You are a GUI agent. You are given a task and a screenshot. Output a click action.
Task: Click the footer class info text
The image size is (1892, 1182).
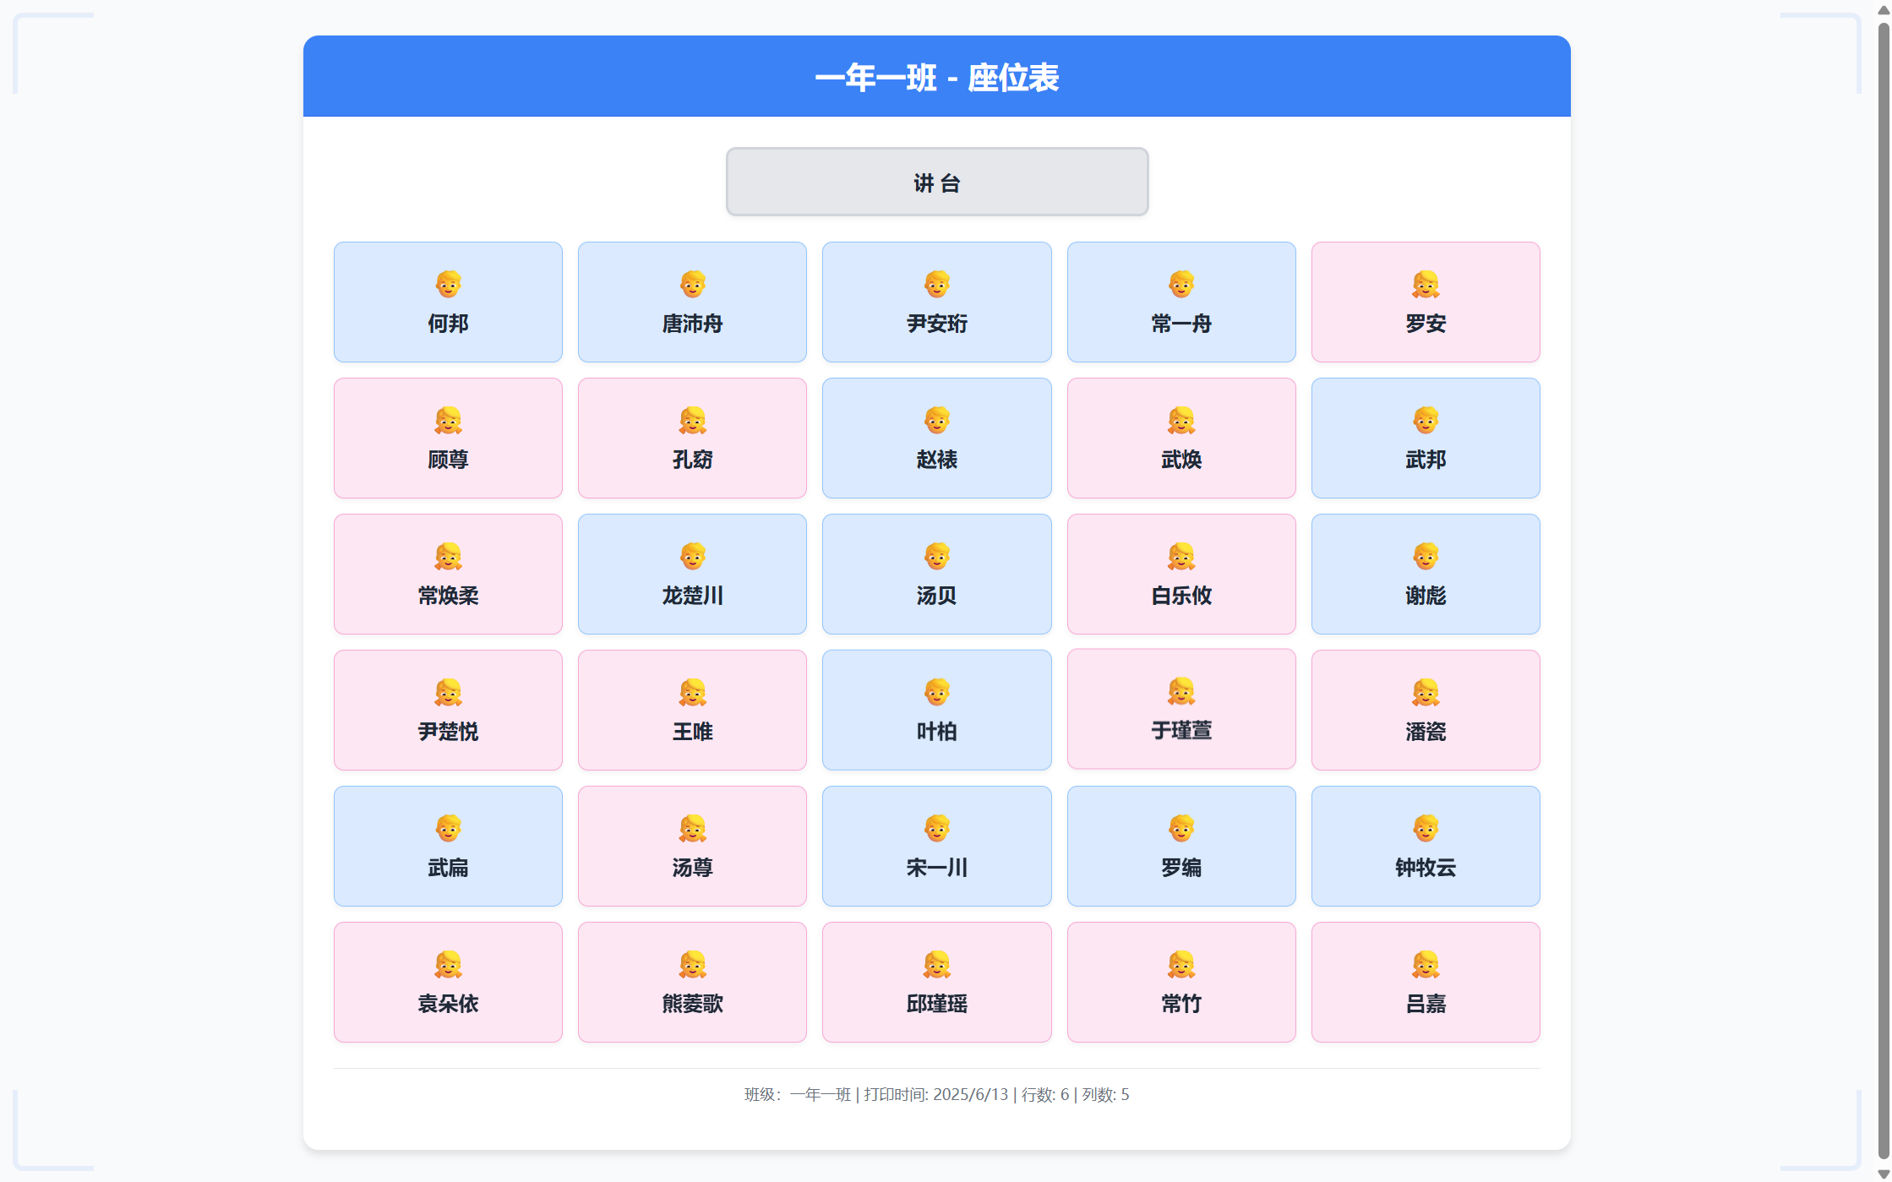pos(936,1094)
